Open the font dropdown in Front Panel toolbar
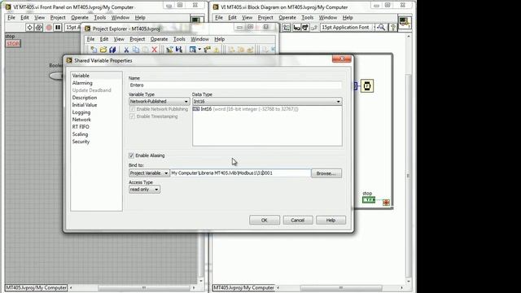The image size is (521, 293). pos(72,27)
